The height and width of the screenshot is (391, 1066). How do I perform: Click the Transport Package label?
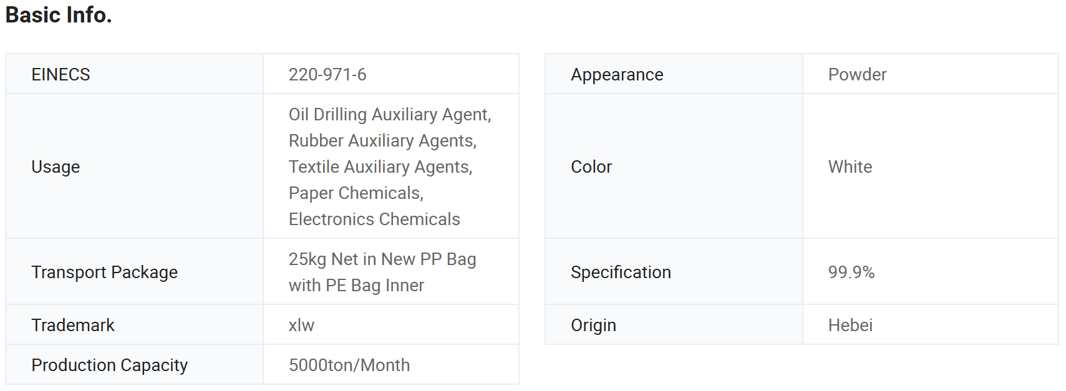105,272
